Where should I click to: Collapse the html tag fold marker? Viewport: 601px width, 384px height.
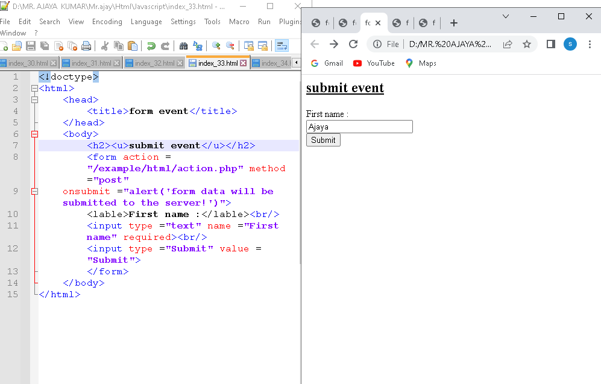point(34,89)
